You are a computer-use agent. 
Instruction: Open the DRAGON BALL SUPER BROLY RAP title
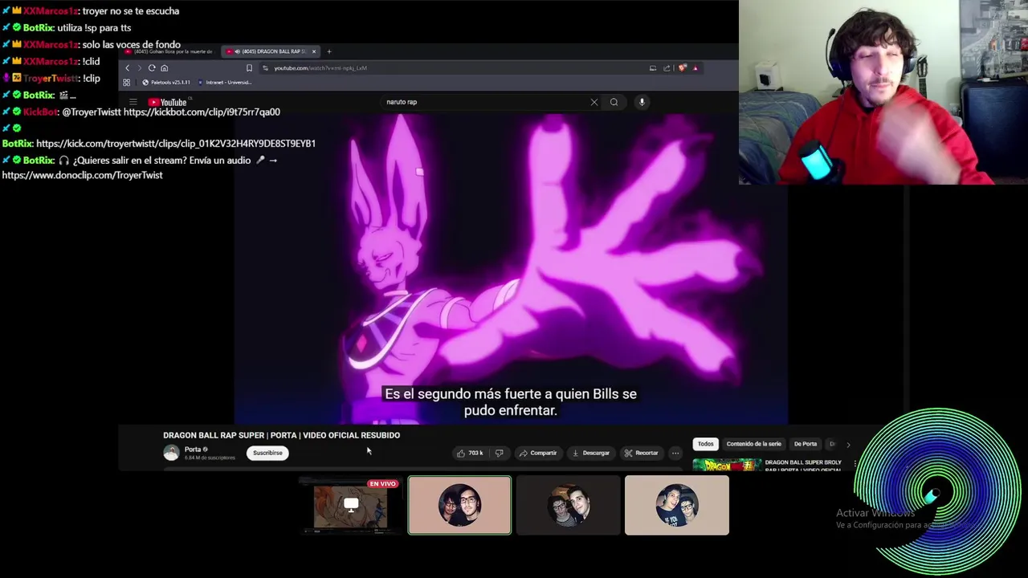click(803, 466)
